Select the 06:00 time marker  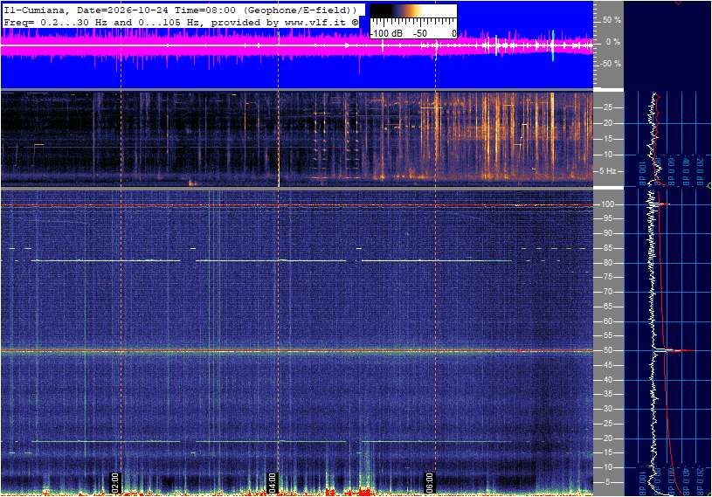tap(429, 482)
